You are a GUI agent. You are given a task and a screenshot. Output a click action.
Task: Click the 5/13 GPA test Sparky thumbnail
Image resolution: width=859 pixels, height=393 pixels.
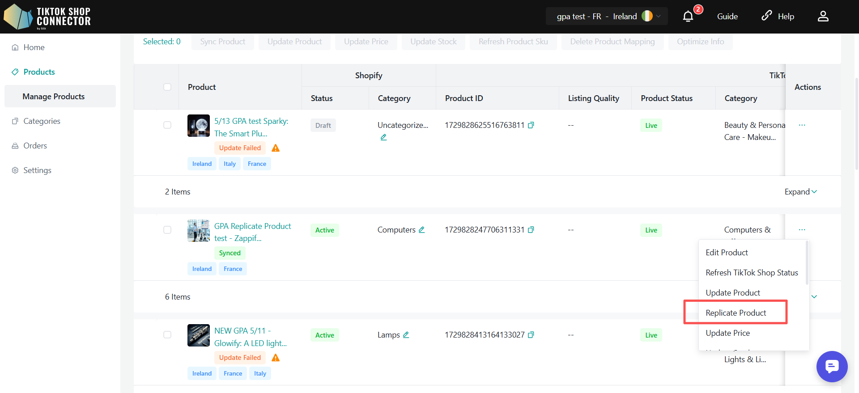[199, 126]
